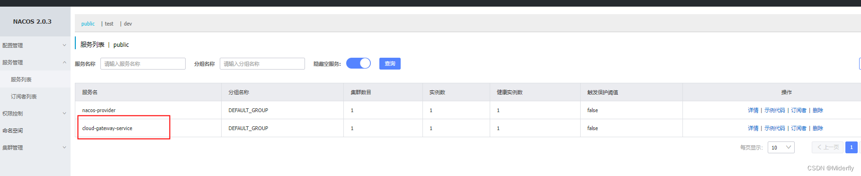861x176 pixels.
Task: Open 服务列表 in sidebar
Action: pos(35,79)
